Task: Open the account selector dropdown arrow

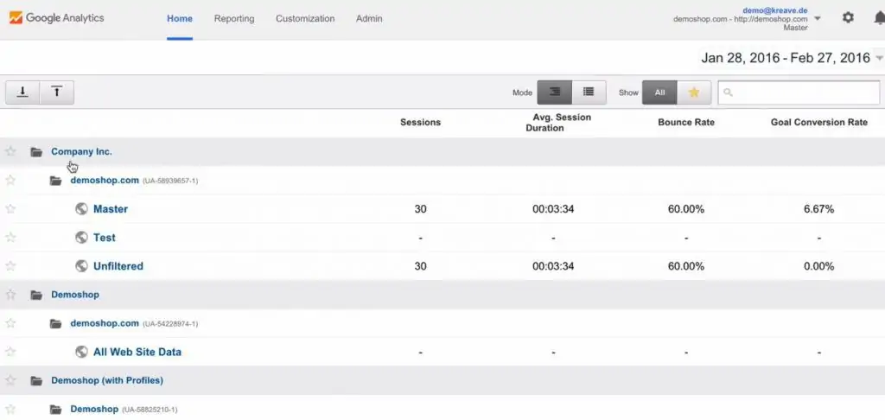Action: click(x=818, y=18)
